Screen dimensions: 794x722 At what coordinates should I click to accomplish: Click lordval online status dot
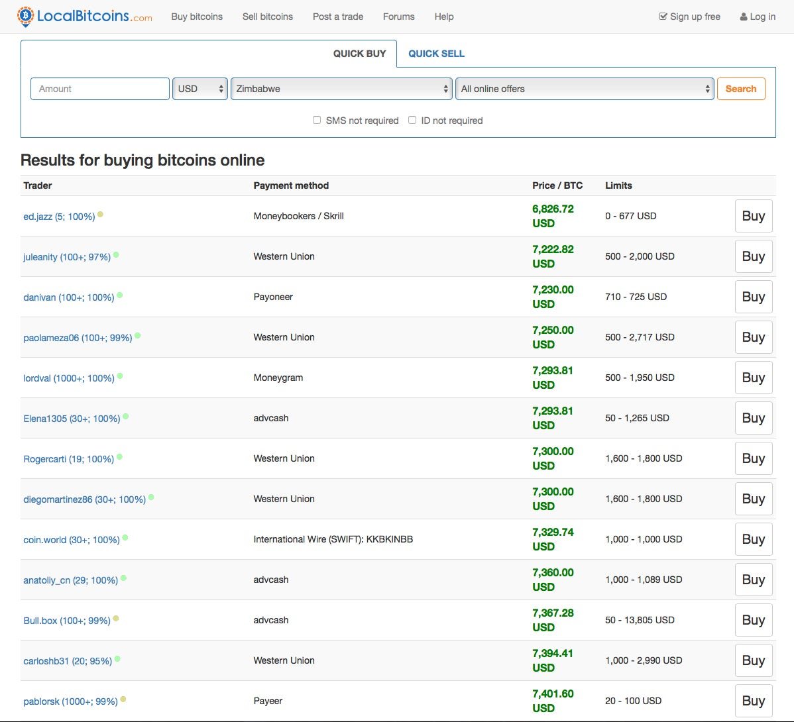coord(120,376)
